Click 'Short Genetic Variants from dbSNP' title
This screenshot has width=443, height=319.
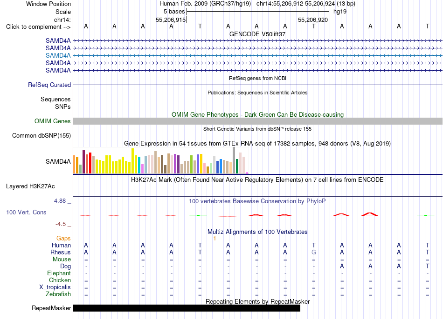[257, 129]
